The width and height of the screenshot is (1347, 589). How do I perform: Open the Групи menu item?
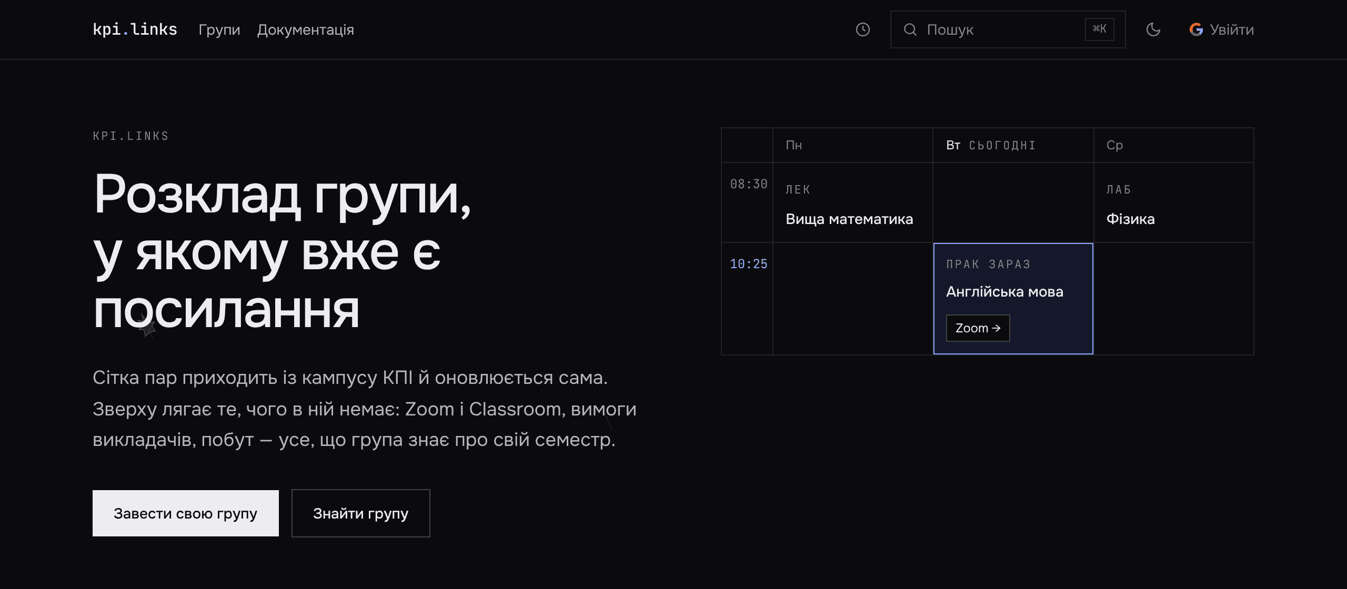[x=219, y=30]
